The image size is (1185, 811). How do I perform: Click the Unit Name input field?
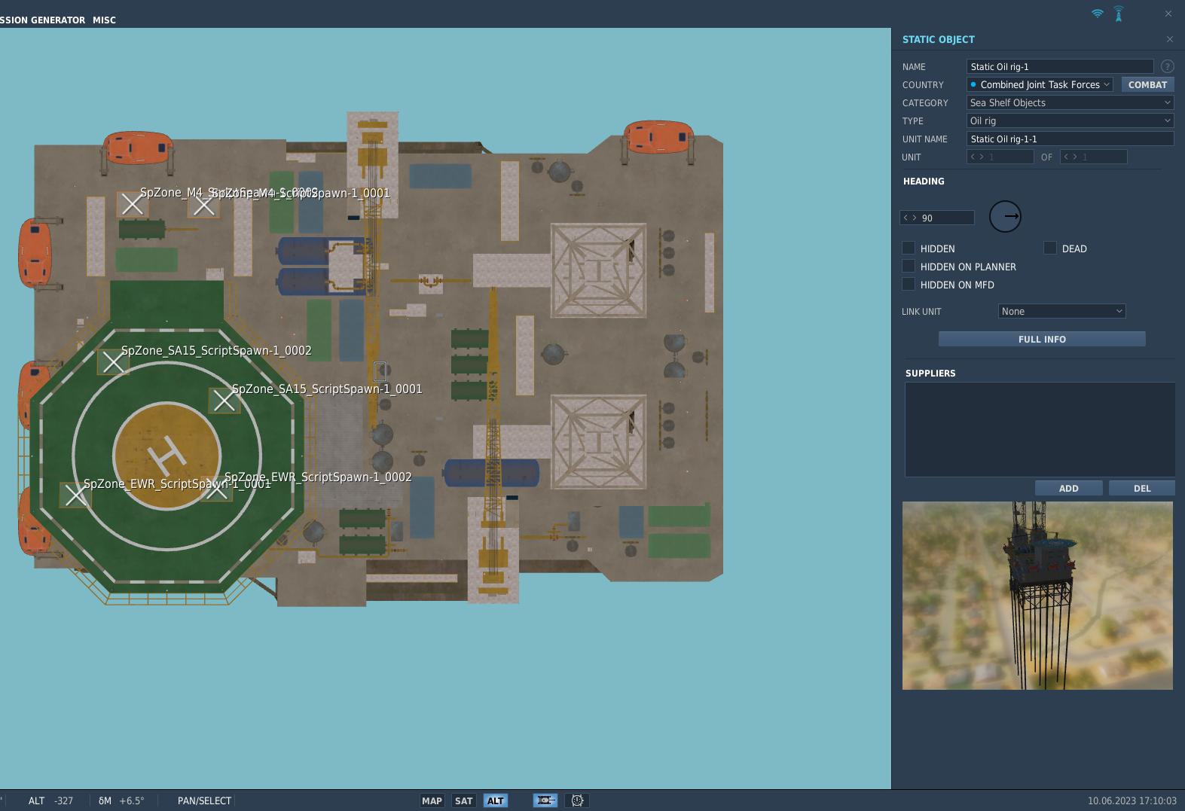[1070, 139]
